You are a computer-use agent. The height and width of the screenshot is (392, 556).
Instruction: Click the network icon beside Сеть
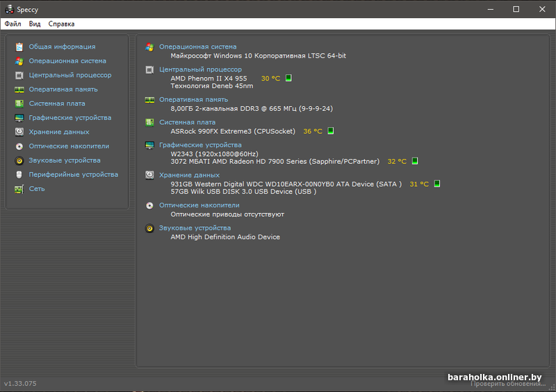click(x=19, y=189)
